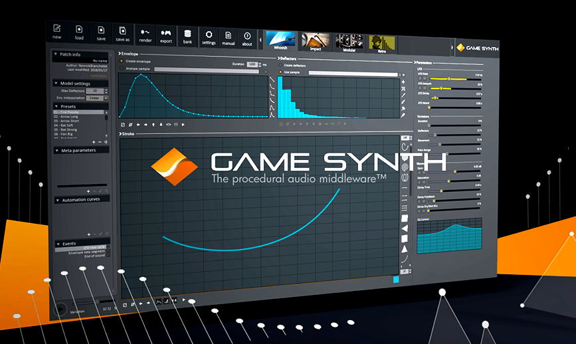
Task: Select End of sound event
Action: [95, 256]
